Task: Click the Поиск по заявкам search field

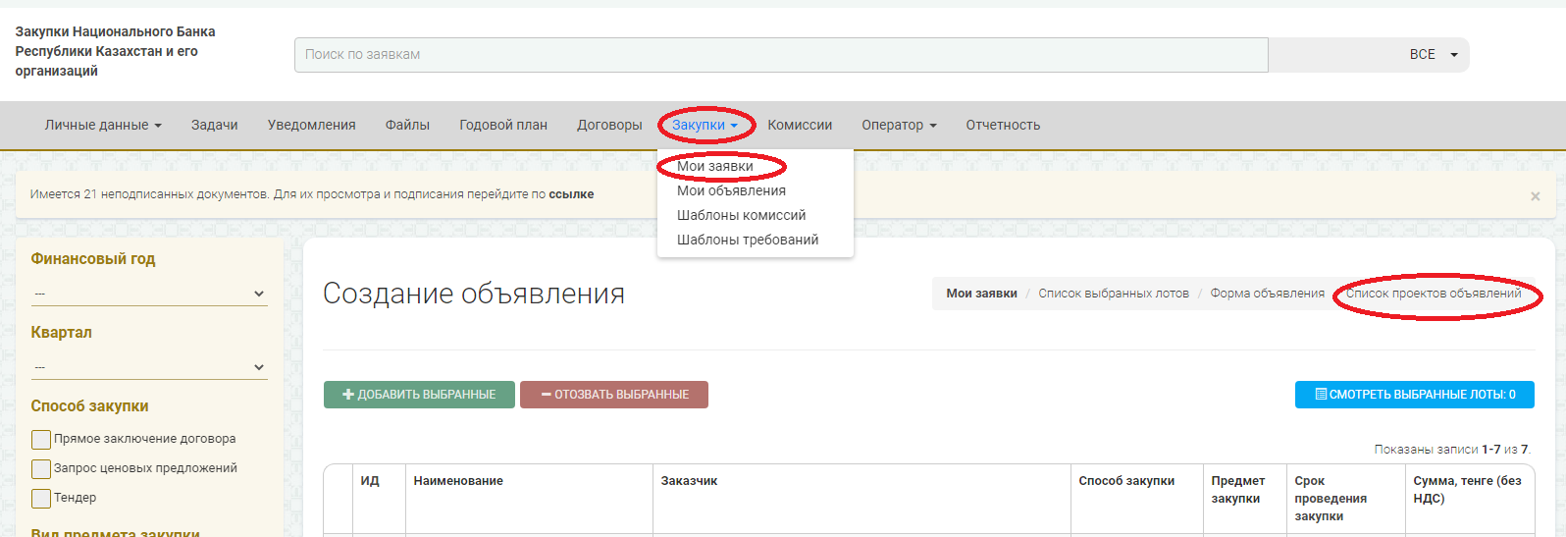Action: point(780,55)
